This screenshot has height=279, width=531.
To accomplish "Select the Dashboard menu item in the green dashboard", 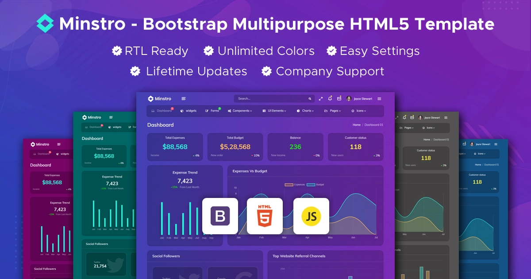I will [x=94, y=127].
